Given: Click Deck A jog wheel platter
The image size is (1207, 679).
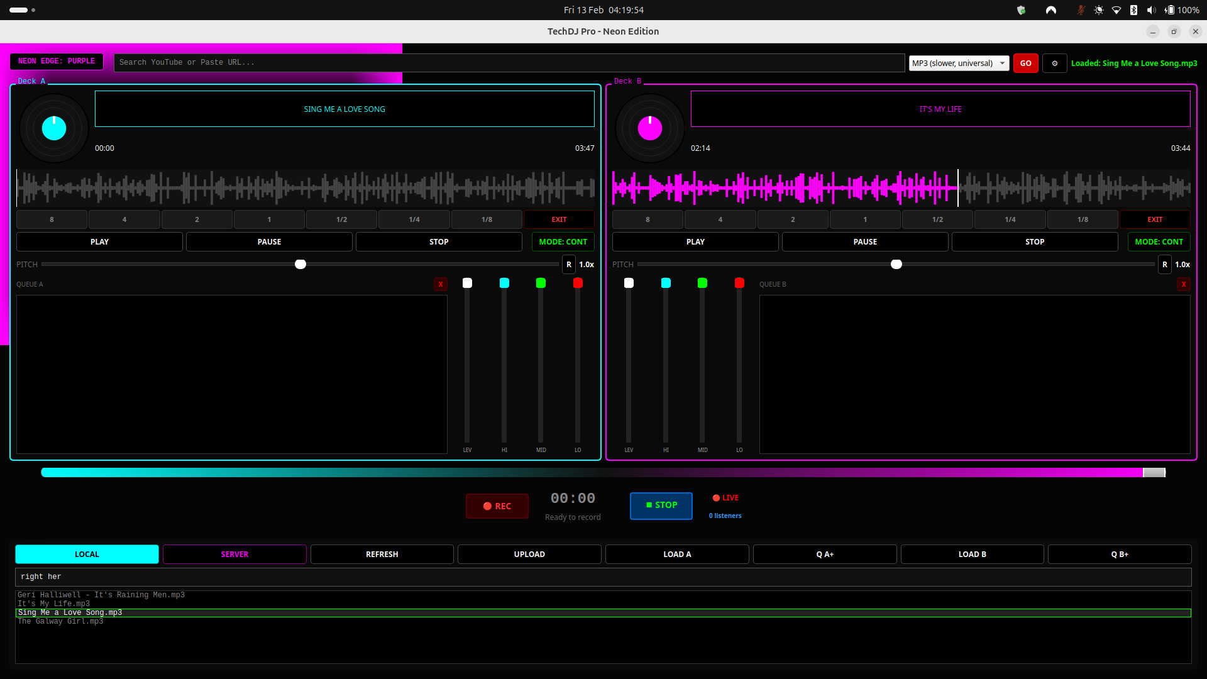Looking at the screenshot, I should tap(54, 128).
